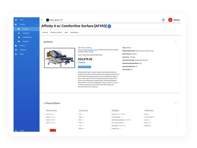Click Spatially Significant: No text
The width and height of the screenshot is (197, 148).
tap(130, 67)
